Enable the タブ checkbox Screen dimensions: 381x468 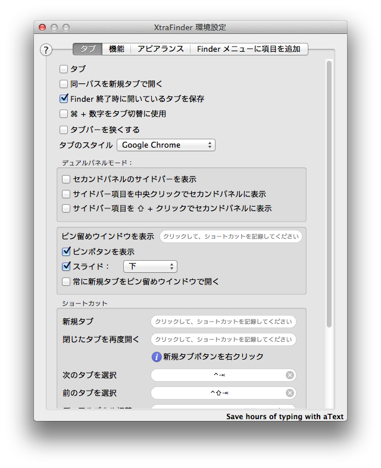pyautogui.click(x=64, y=69)
